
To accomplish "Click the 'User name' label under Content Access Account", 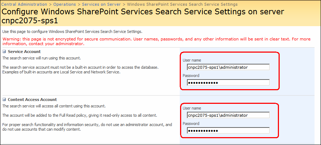I will click(x=192, y=108).
